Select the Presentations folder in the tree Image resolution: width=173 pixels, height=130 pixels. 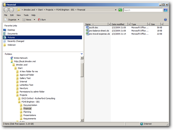pos(30,115)
